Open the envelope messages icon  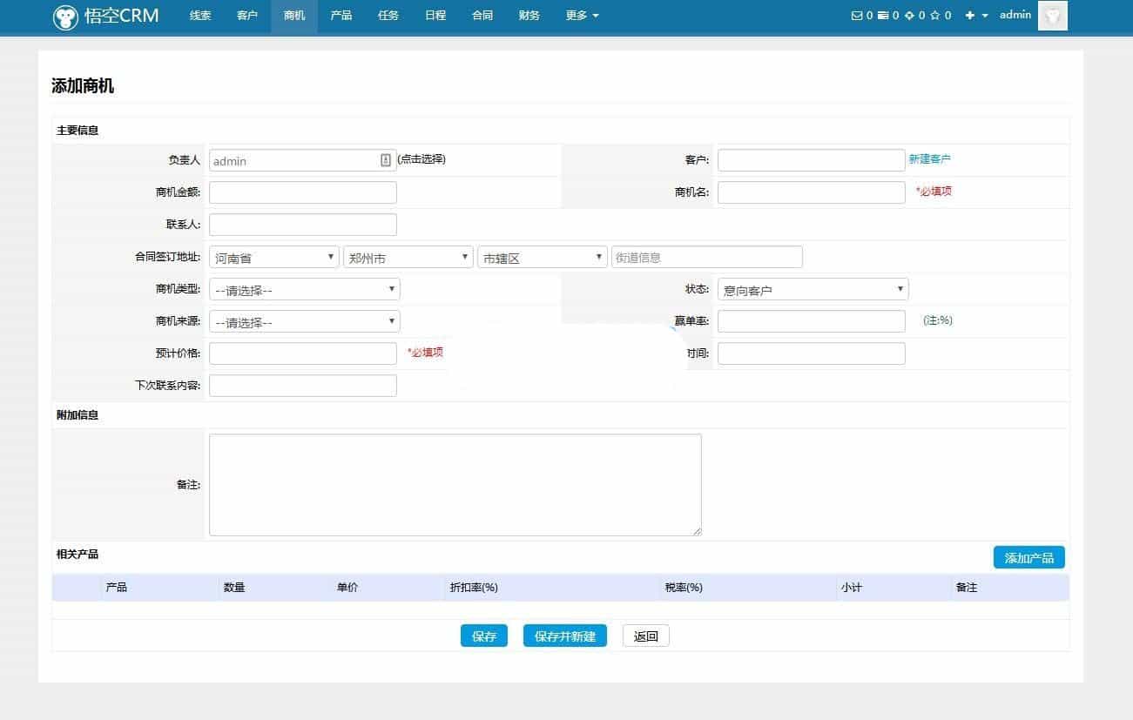pyautogui.click(x=856, y=16)
